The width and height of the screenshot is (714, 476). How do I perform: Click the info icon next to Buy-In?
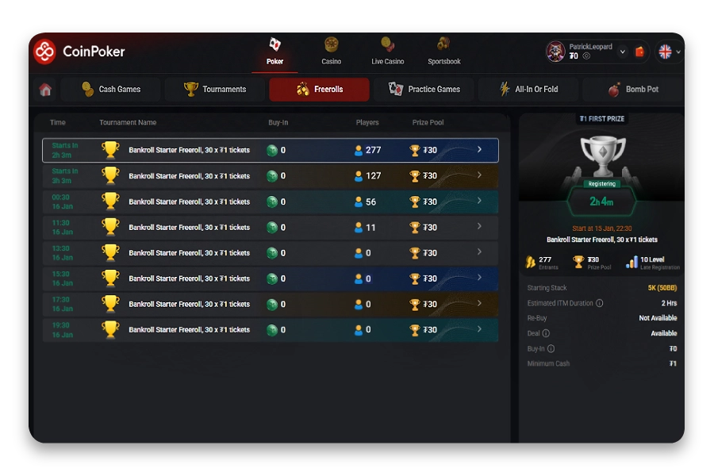coord(551,349)
